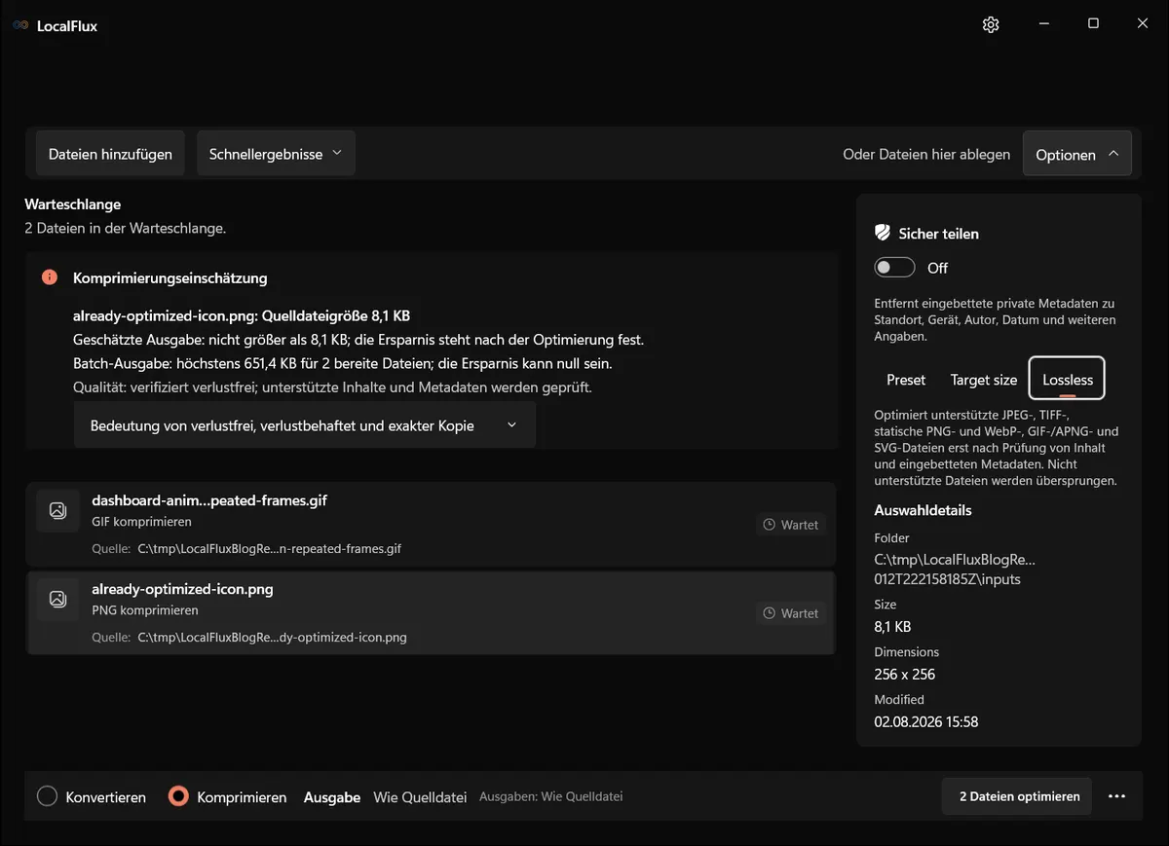1169x846 pixels.
Task: Click the LocalFlux app logo icon
Action: click(20, 25)
